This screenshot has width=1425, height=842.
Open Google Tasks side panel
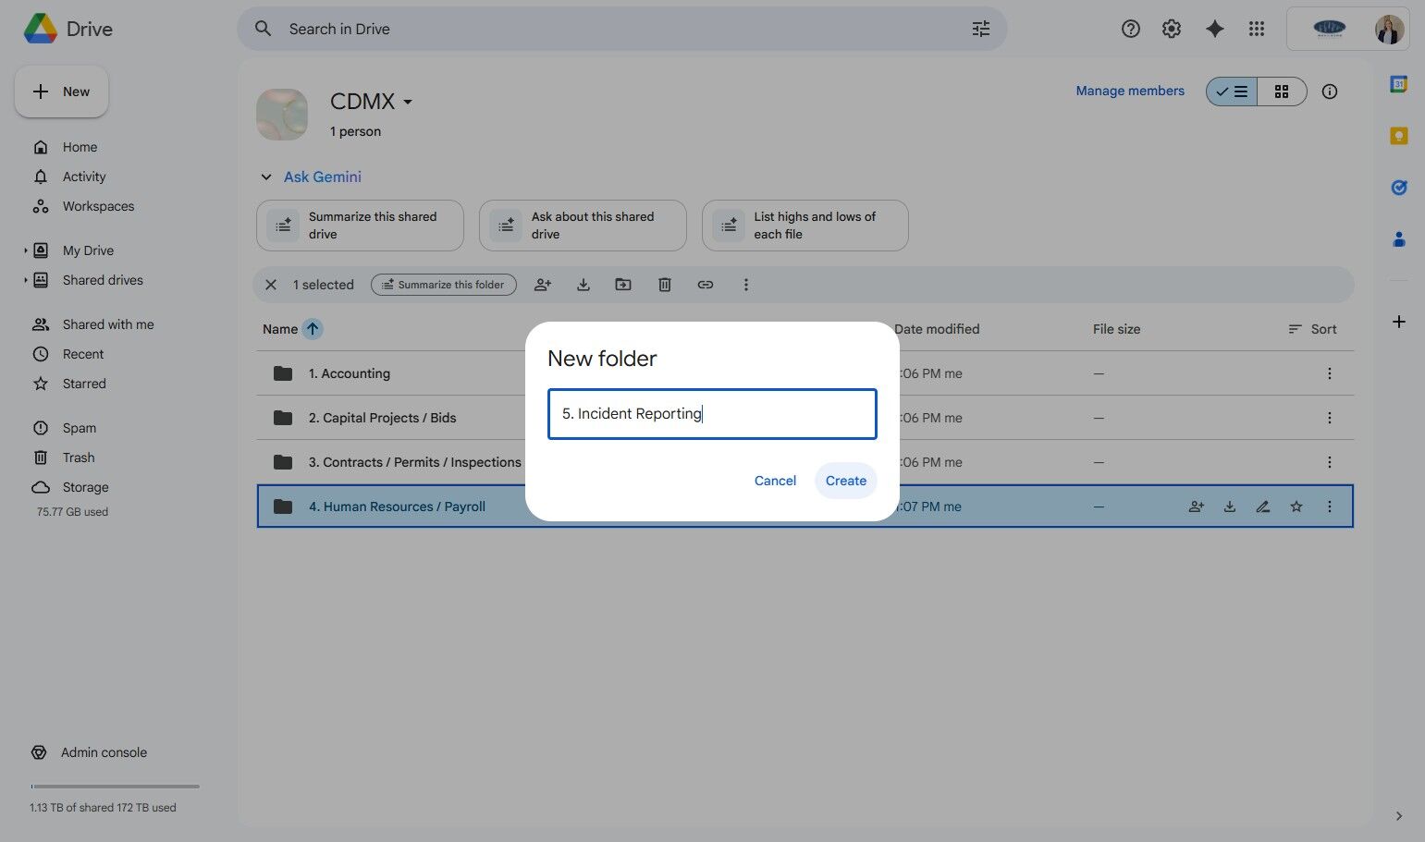(x=1399, y=188)
